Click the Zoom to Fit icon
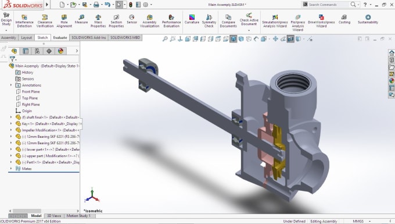This screenshot has height=224, width=395. [165, 39]
